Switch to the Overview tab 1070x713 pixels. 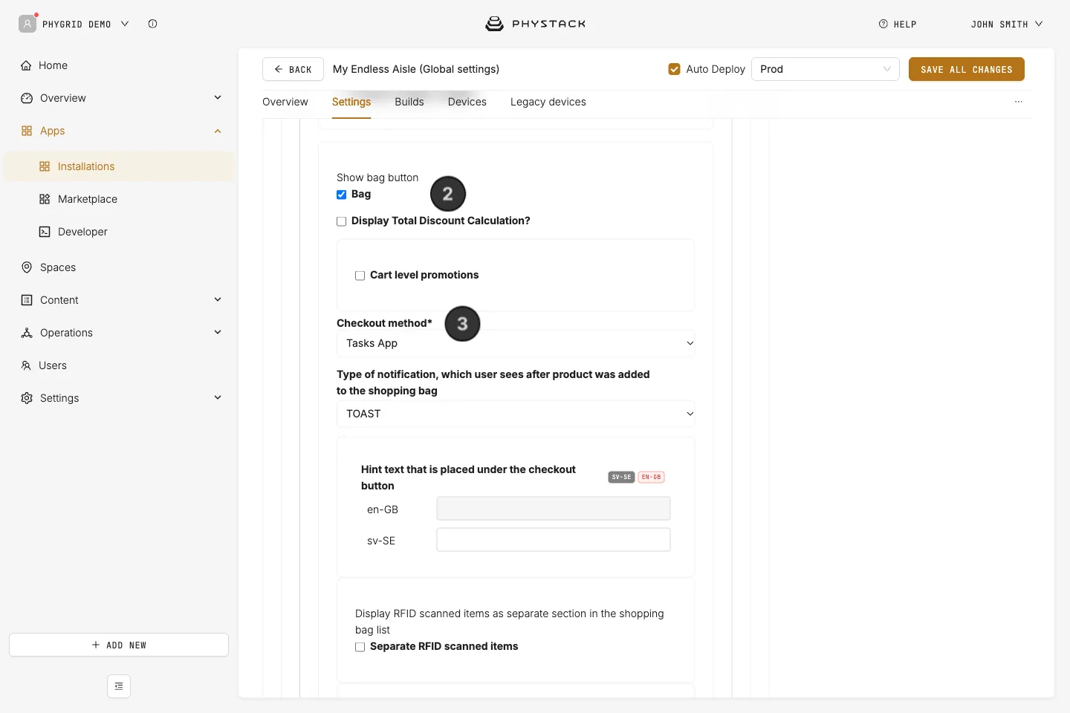285,102
